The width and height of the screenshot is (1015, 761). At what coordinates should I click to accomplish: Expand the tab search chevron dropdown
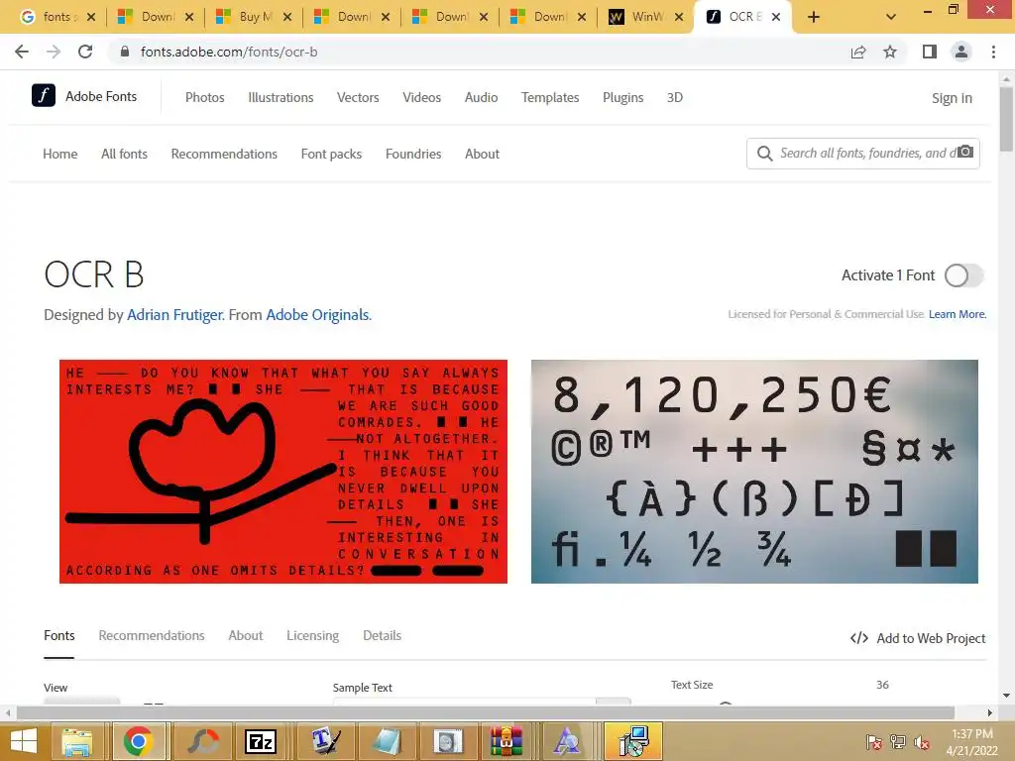[891, 17]
